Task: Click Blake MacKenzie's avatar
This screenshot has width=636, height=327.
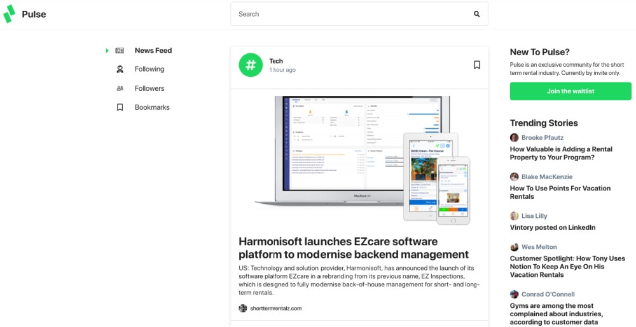Action: (515, 177)
